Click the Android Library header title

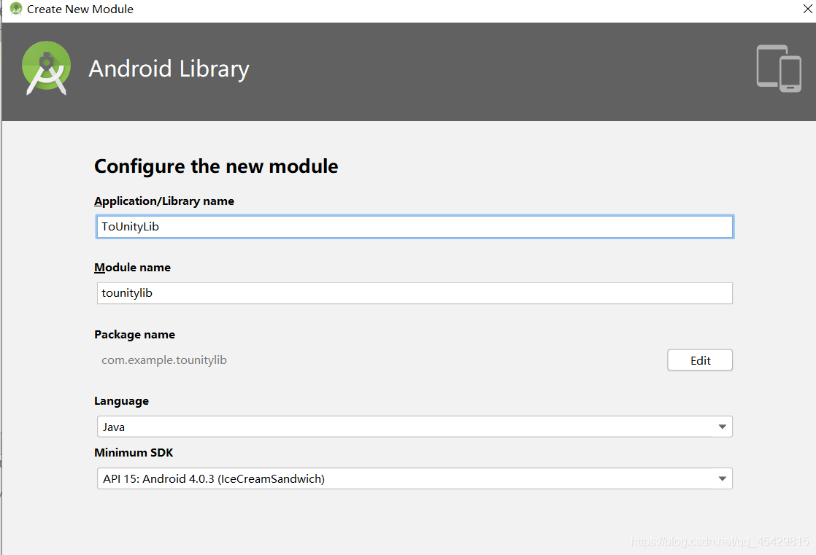tap(169, 69)
